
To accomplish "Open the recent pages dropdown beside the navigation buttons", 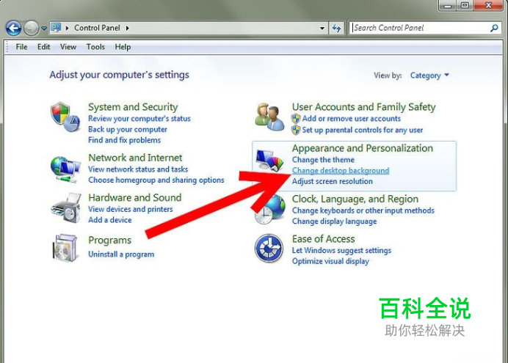I will 44,29.
